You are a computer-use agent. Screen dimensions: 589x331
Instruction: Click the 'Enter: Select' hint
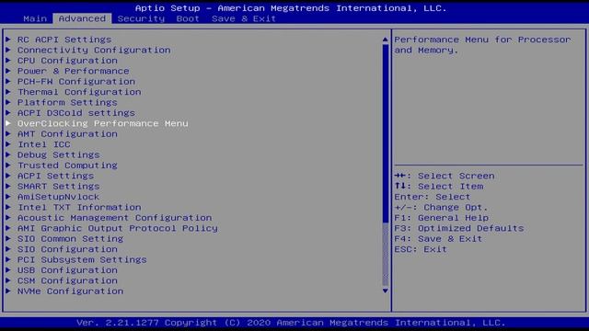[432, 197]
